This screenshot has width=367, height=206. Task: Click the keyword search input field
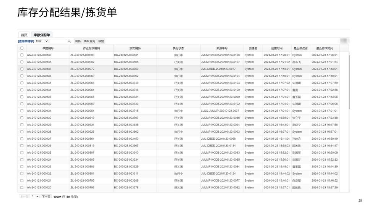point(58,41)
